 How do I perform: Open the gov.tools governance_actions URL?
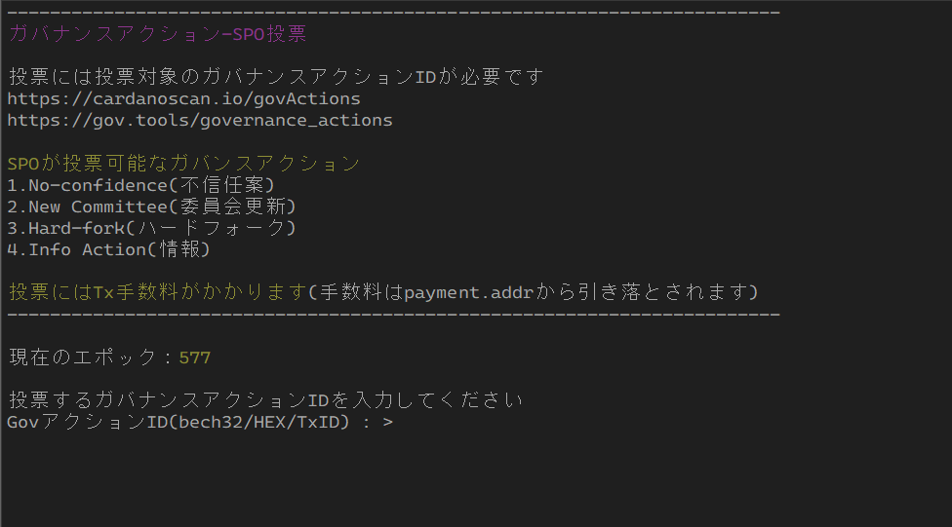[x=200, y=121]
